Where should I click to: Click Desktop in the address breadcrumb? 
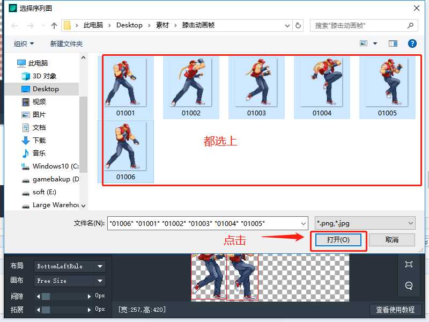(129, 25)
